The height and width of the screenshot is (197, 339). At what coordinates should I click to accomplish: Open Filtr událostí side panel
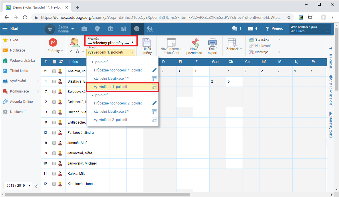point(331,58)
